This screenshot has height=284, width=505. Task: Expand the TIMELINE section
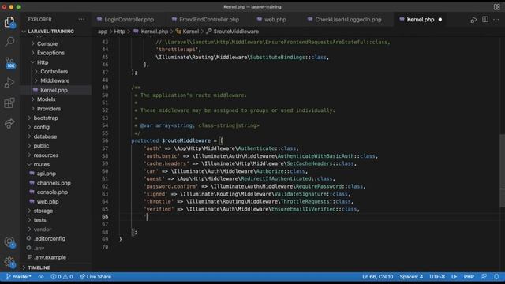coord(39,267)
